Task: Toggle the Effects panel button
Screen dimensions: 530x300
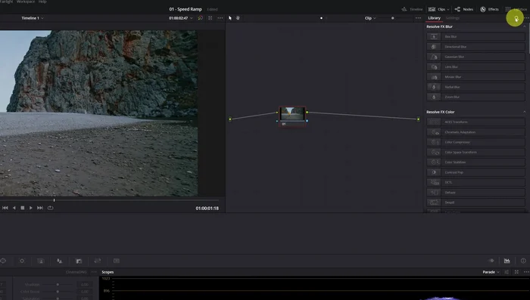Action: (x=489, y=10)
